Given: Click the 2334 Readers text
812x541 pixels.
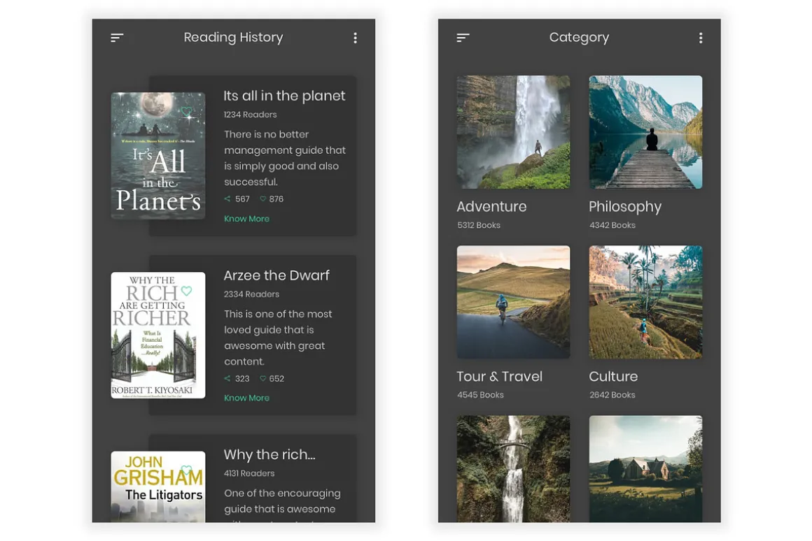Looking at the screenshot, I should pos(251,294).
